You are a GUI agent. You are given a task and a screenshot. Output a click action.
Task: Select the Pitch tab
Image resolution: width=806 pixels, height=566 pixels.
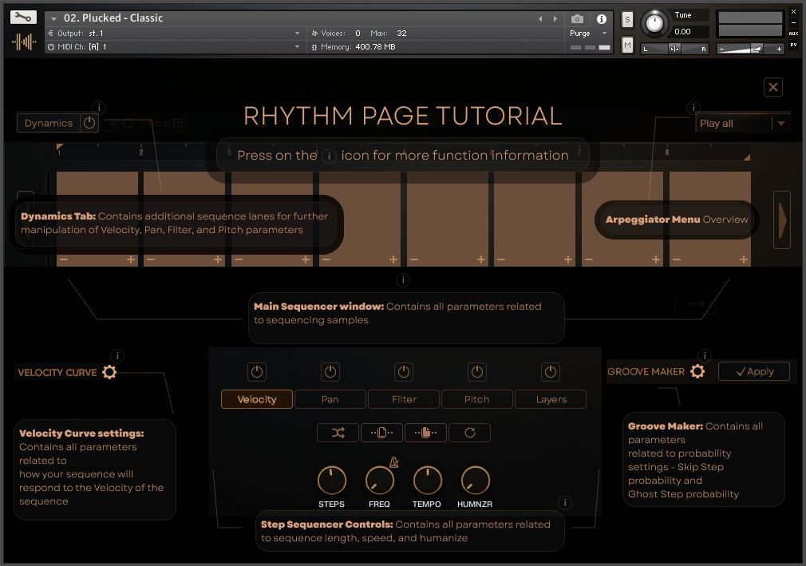coord(476,399)
